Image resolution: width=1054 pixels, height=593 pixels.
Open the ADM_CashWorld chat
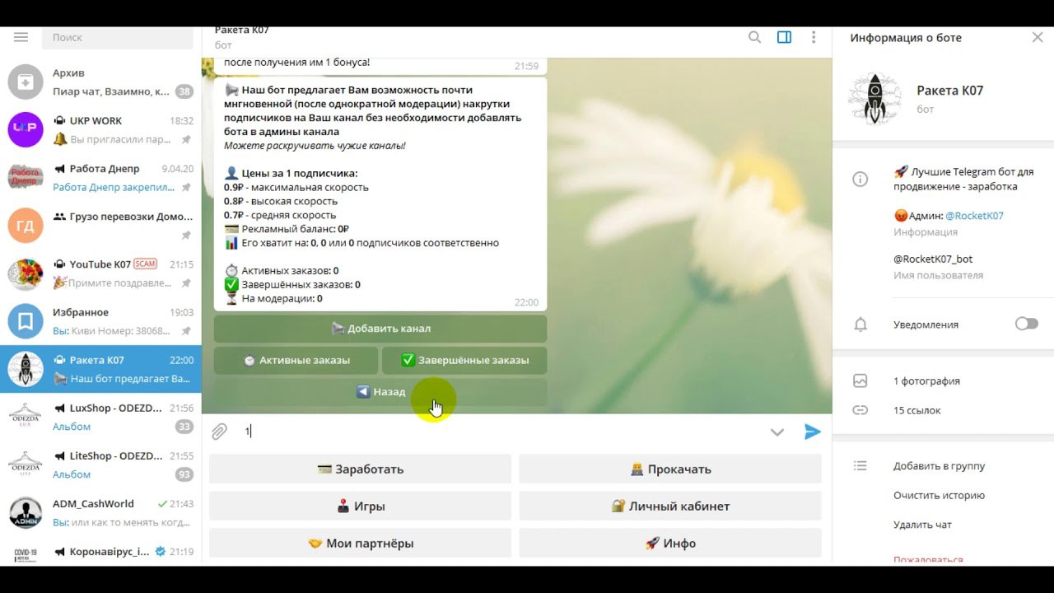(x=100, y=511)
